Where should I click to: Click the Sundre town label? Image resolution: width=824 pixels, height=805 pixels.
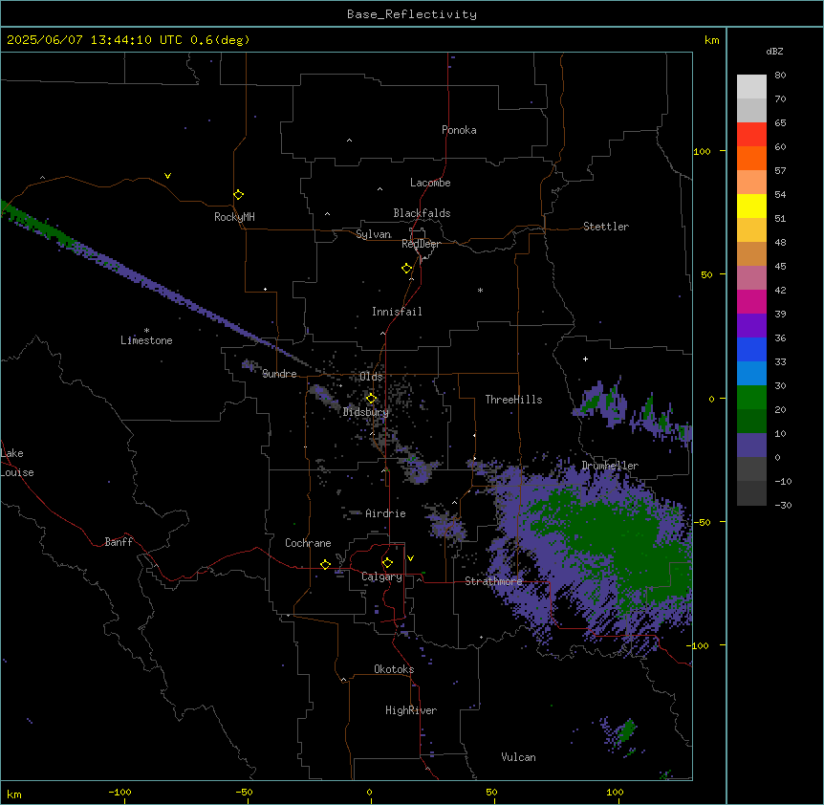[x=279, y=374]
